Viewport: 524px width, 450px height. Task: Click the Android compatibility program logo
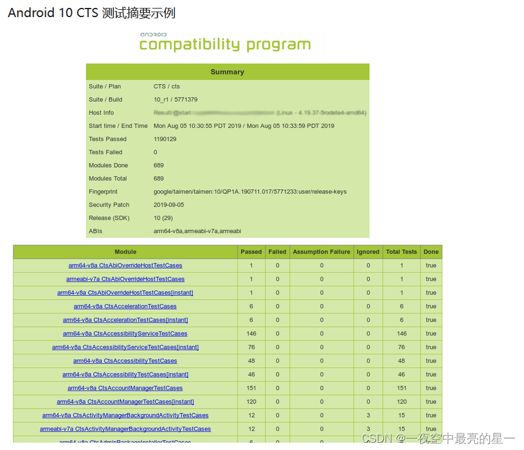click(x=226, y=43)
